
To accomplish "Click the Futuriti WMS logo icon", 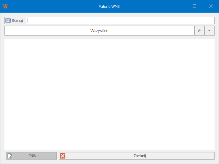I will click(5, 6).
